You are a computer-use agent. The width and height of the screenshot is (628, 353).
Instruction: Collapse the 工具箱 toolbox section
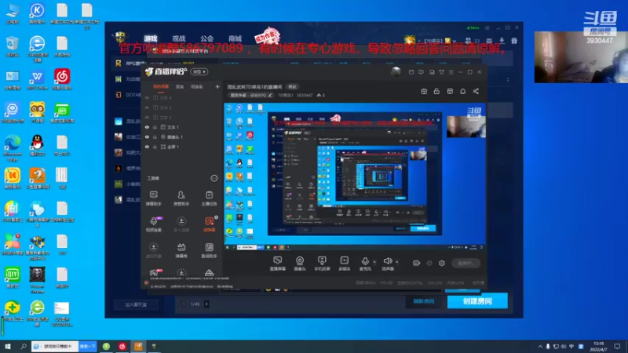(x=214, y=178)
